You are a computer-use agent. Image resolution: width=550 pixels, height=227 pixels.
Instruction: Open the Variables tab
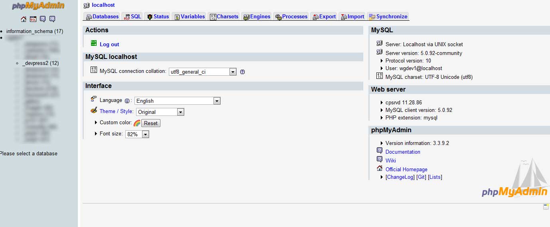click(x=189, y=16)
